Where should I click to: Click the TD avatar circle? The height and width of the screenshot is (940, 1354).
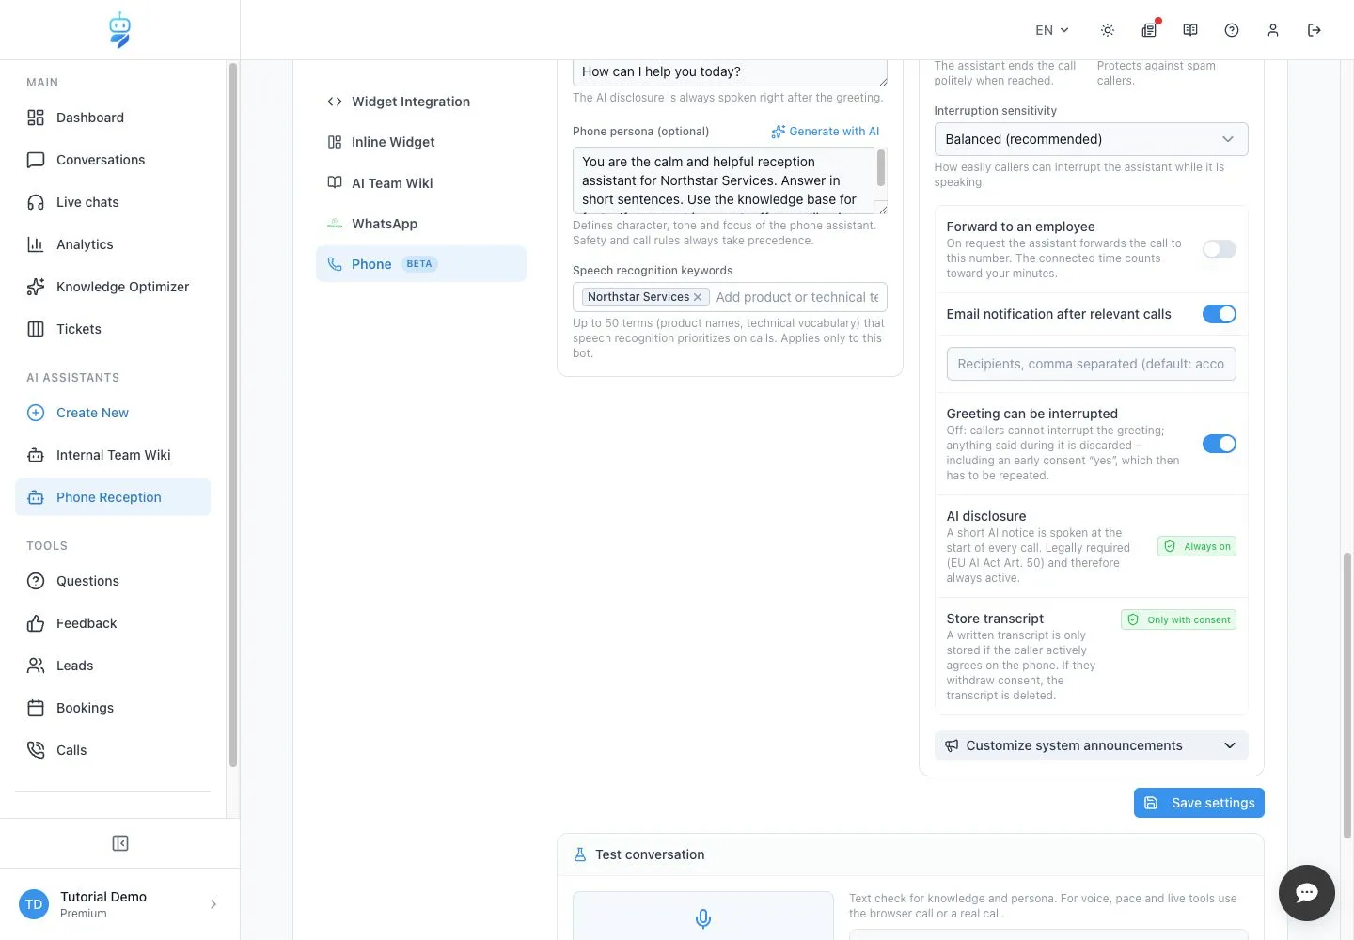(x=34, y=904)
